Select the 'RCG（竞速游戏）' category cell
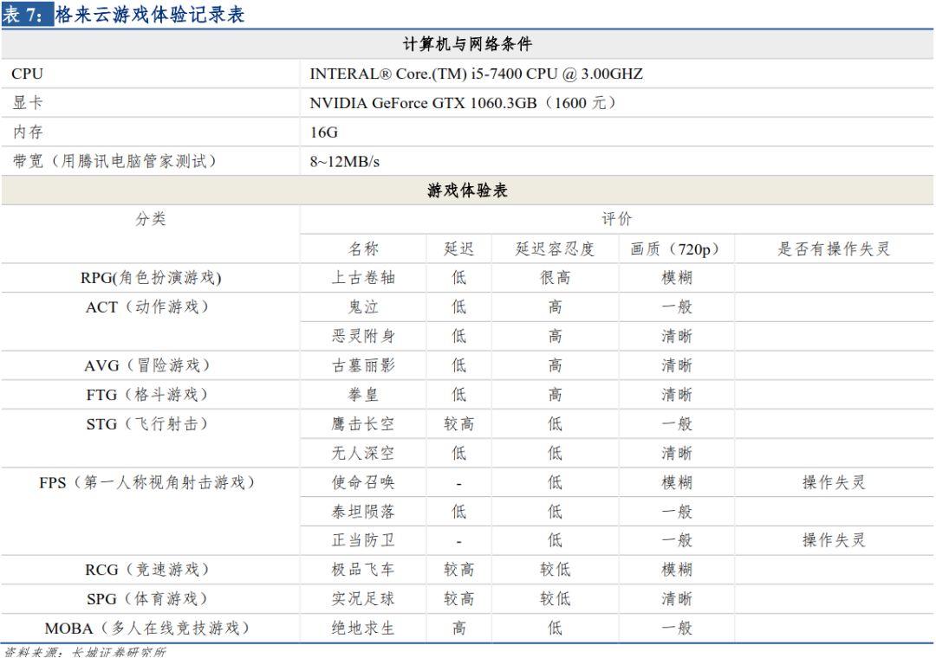The image size is (936, 658). pyautogui.click(x=151, y=570)
